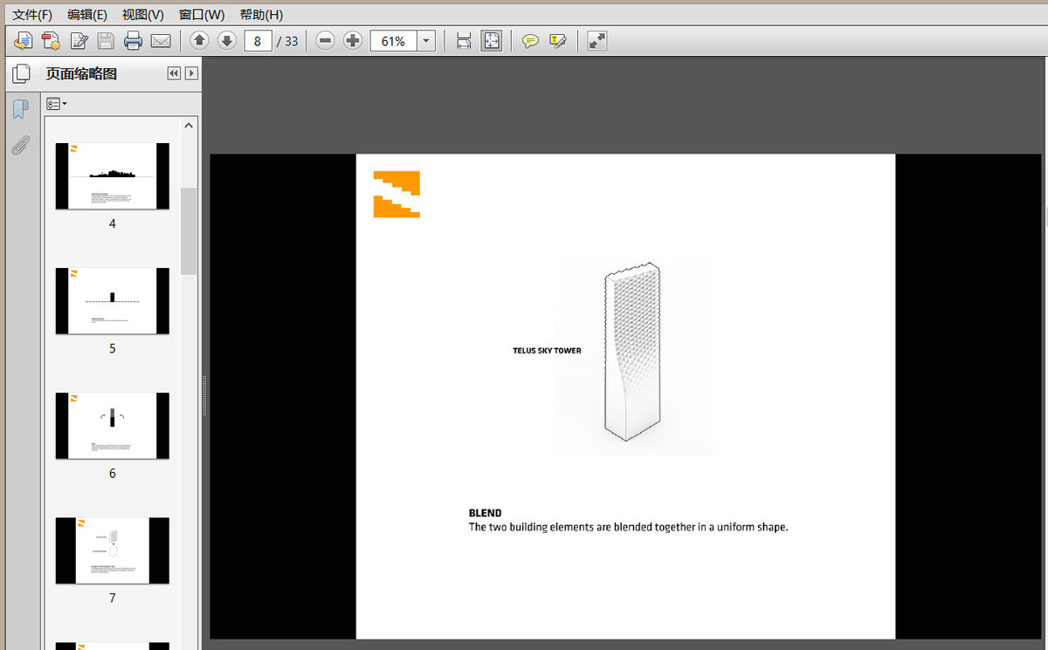Go to previous page with up arrow
The image size is (1048, 650).
[199, 41]
